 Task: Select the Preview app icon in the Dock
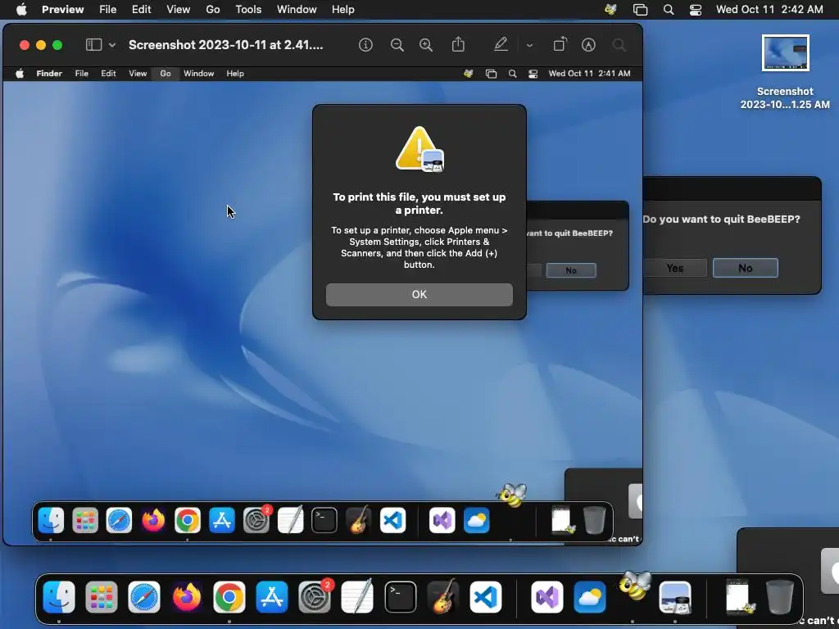click(675, 597)
